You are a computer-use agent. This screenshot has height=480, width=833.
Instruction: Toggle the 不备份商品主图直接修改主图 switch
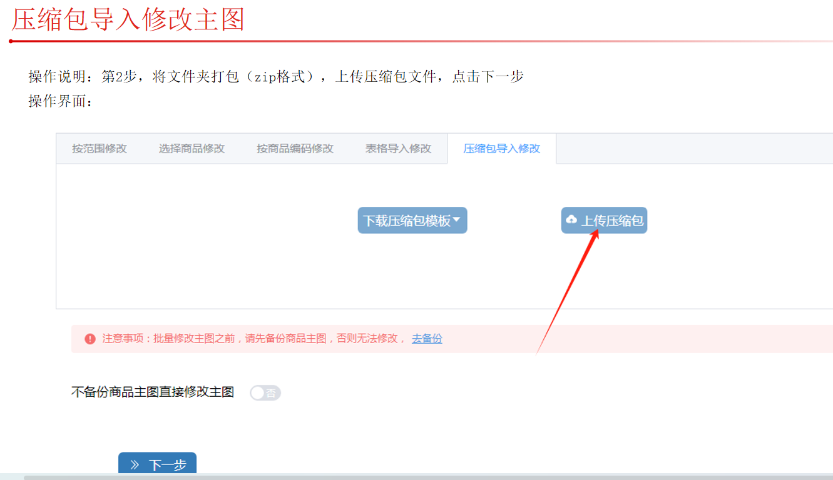click(x=265, y=392)
